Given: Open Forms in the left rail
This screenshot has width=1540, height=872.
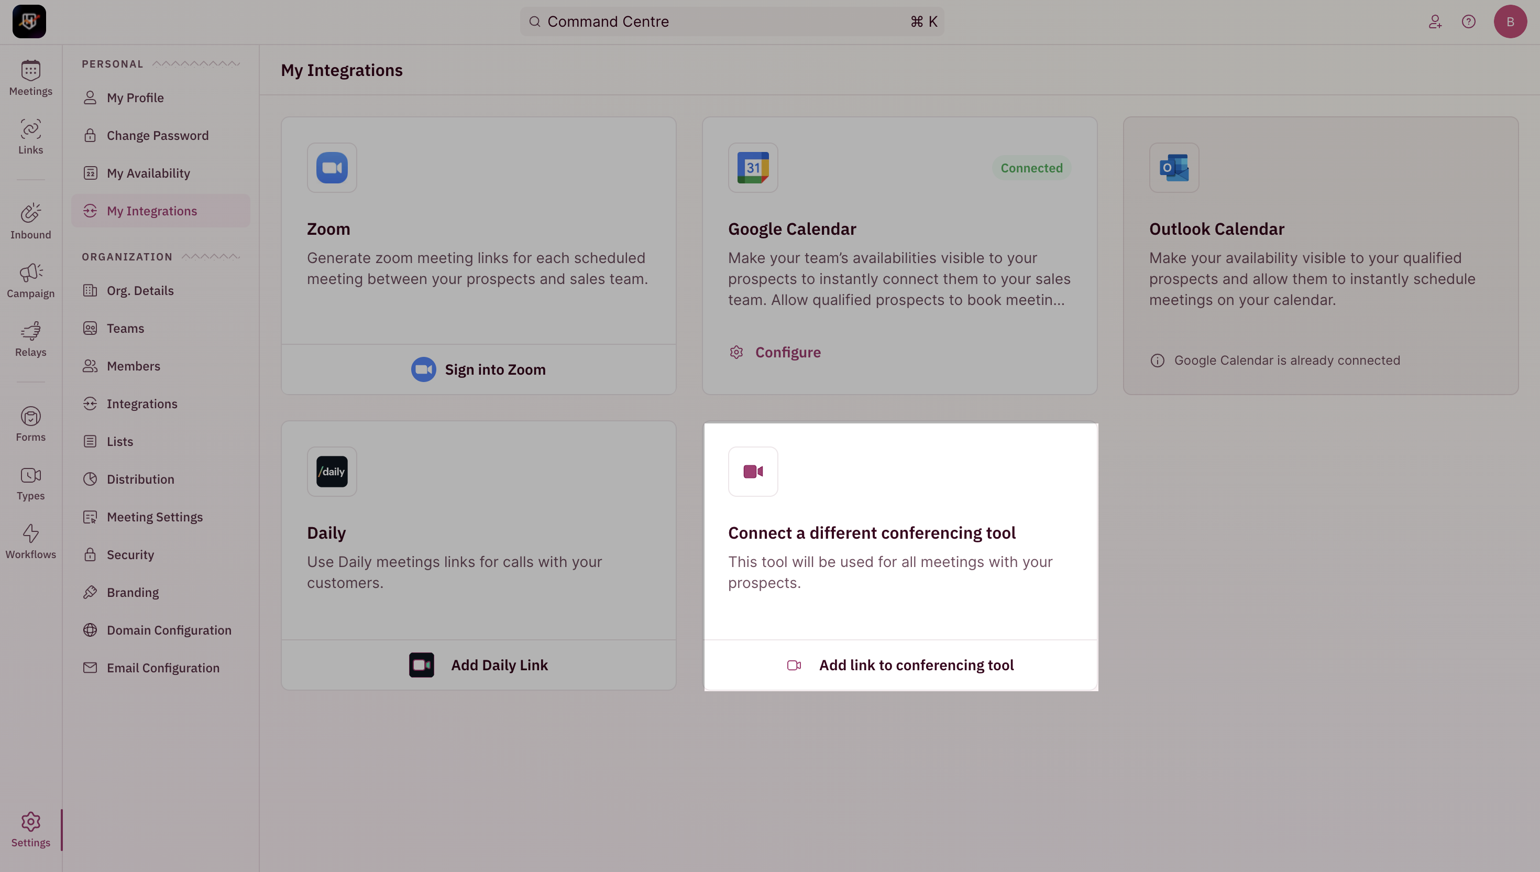Looking at the screenshot, I should coord(30,424).
